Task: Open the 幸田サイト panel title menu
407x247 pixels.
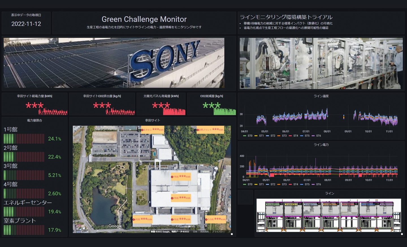Action: point(153,120)
